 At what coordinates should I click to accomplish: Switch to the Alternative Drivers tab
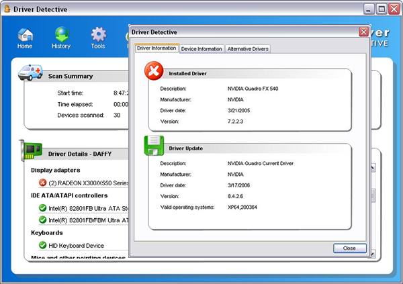(x=248, y=49)
